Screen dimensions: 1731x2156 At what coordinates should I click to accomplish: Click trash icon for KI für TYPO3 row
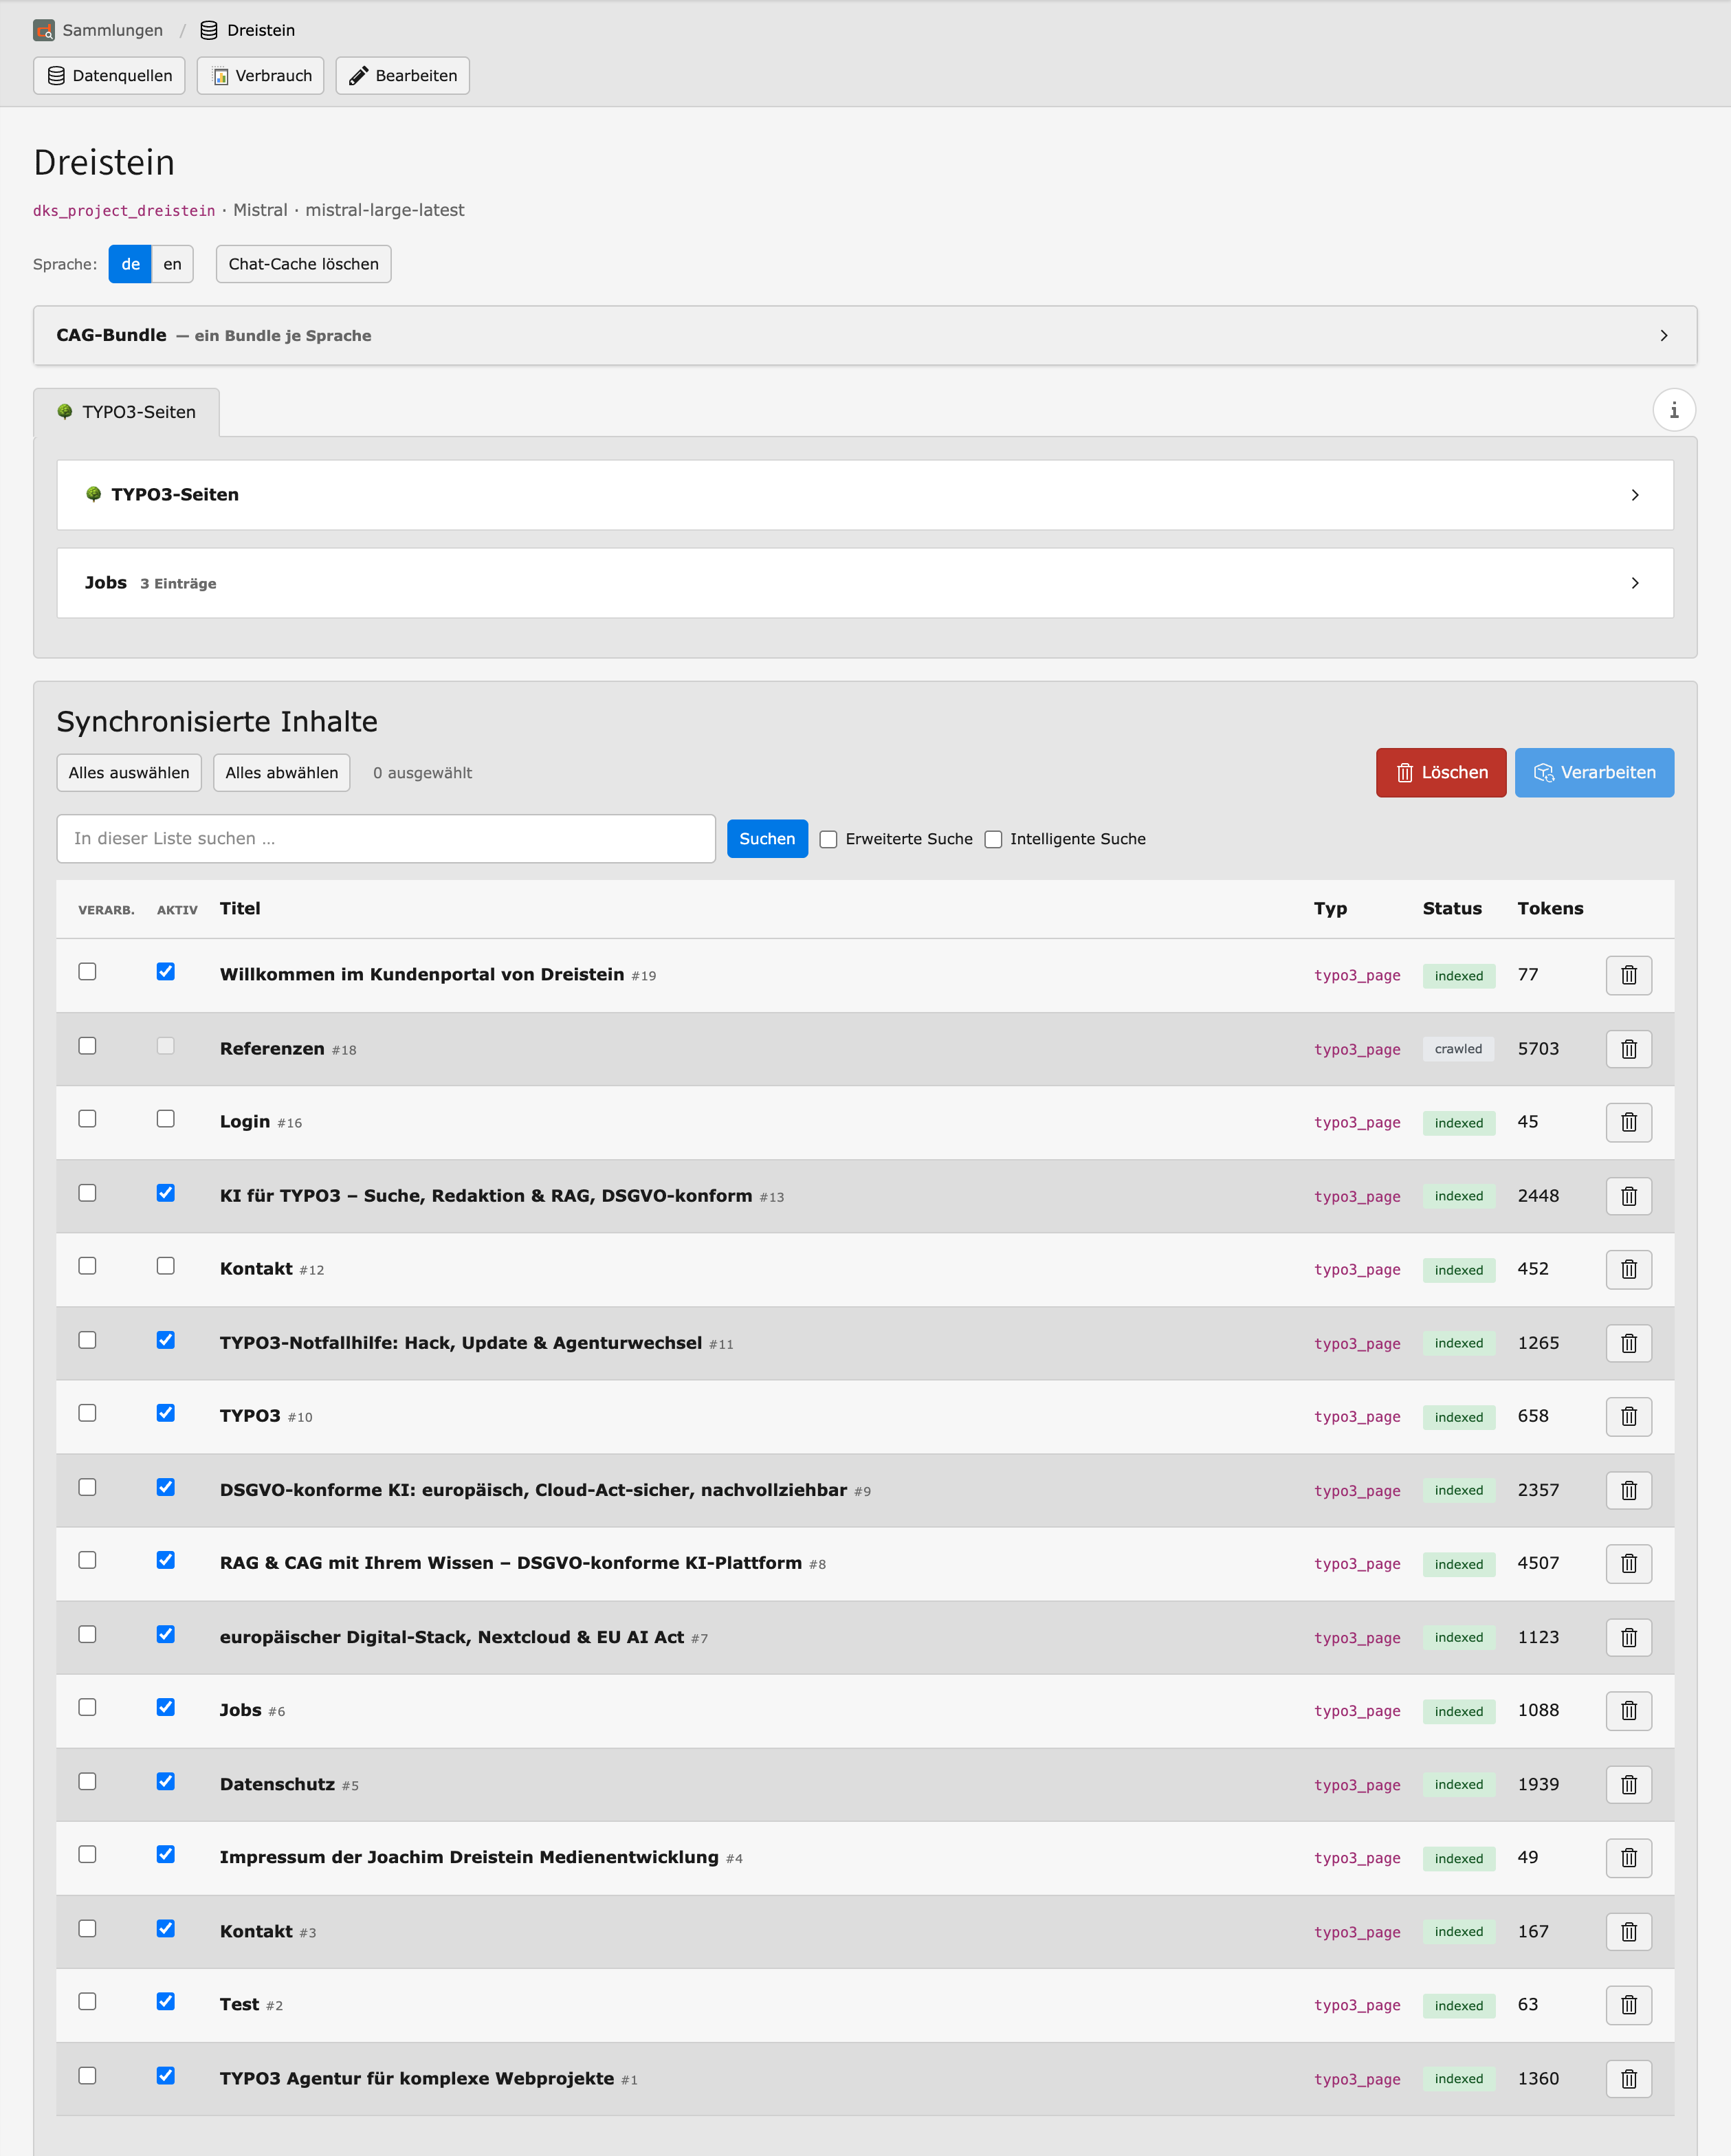click(x=1628, y=1196)
